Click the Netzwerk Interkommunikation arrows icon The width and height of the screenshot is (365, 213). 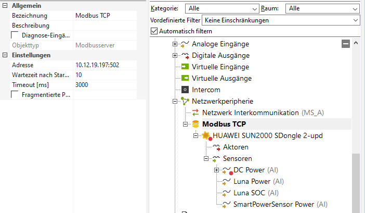pyautogui.click(x=195, y=112)
